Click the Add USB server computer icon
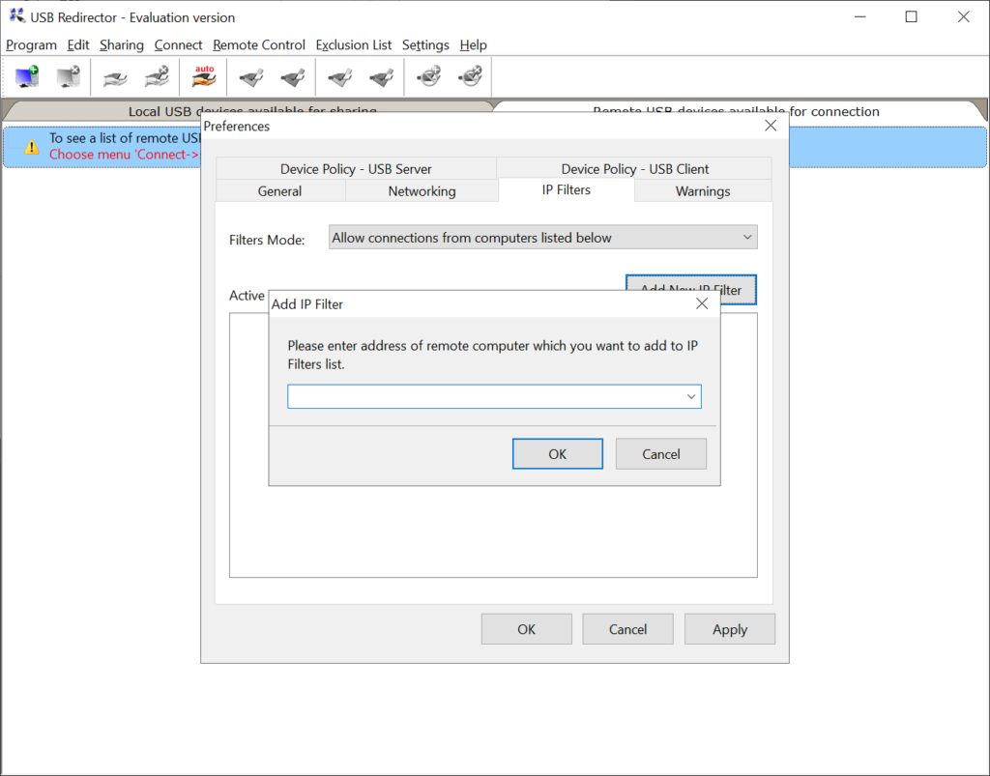The image size is (990, 776). tap(27, 77)
